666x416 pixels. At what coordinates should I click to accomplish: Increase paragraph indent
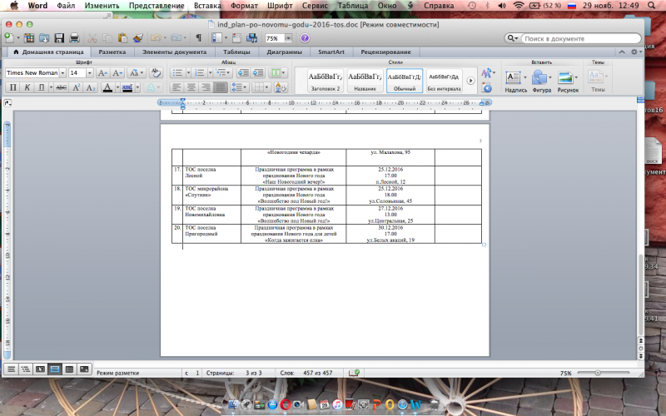tap(258, 73)
